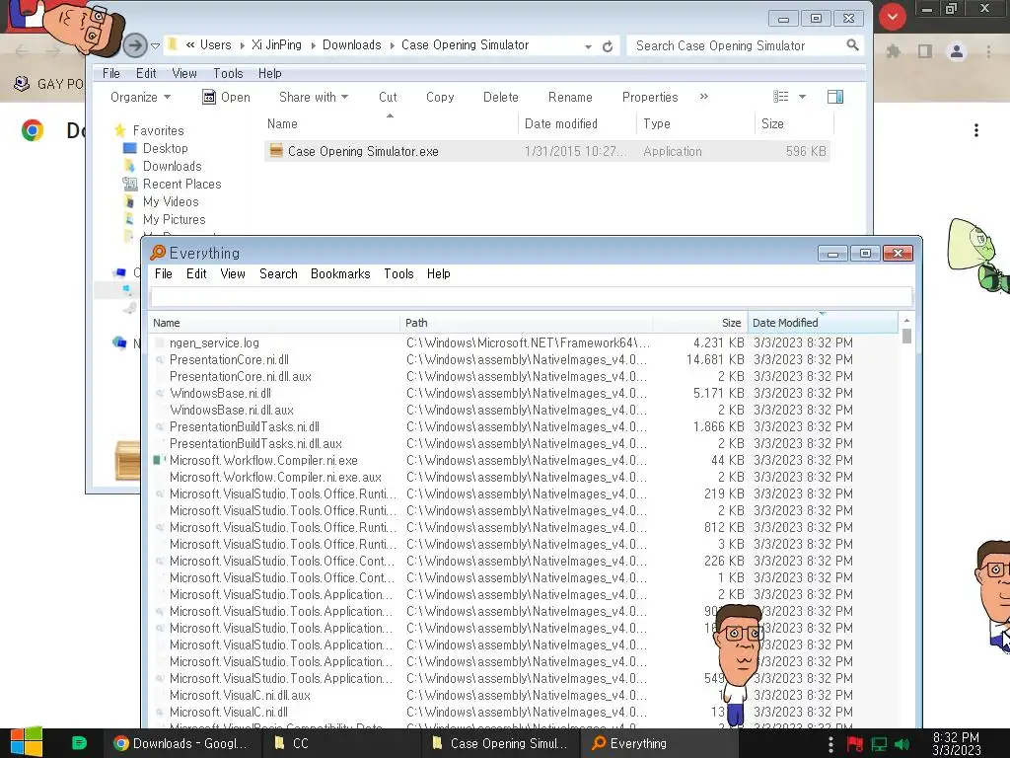The image size is (1010, 758).
Task: Click the Chrome logo on the Downloads page
Action: [33, 130]
